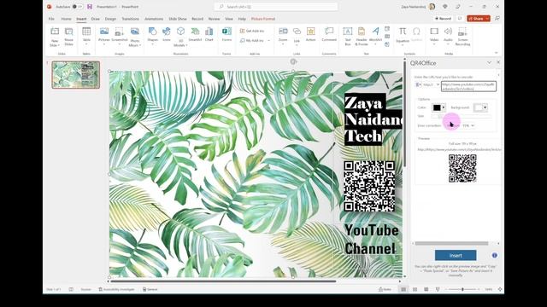Collapse the ribbon using the chevron

click(496, 53)
